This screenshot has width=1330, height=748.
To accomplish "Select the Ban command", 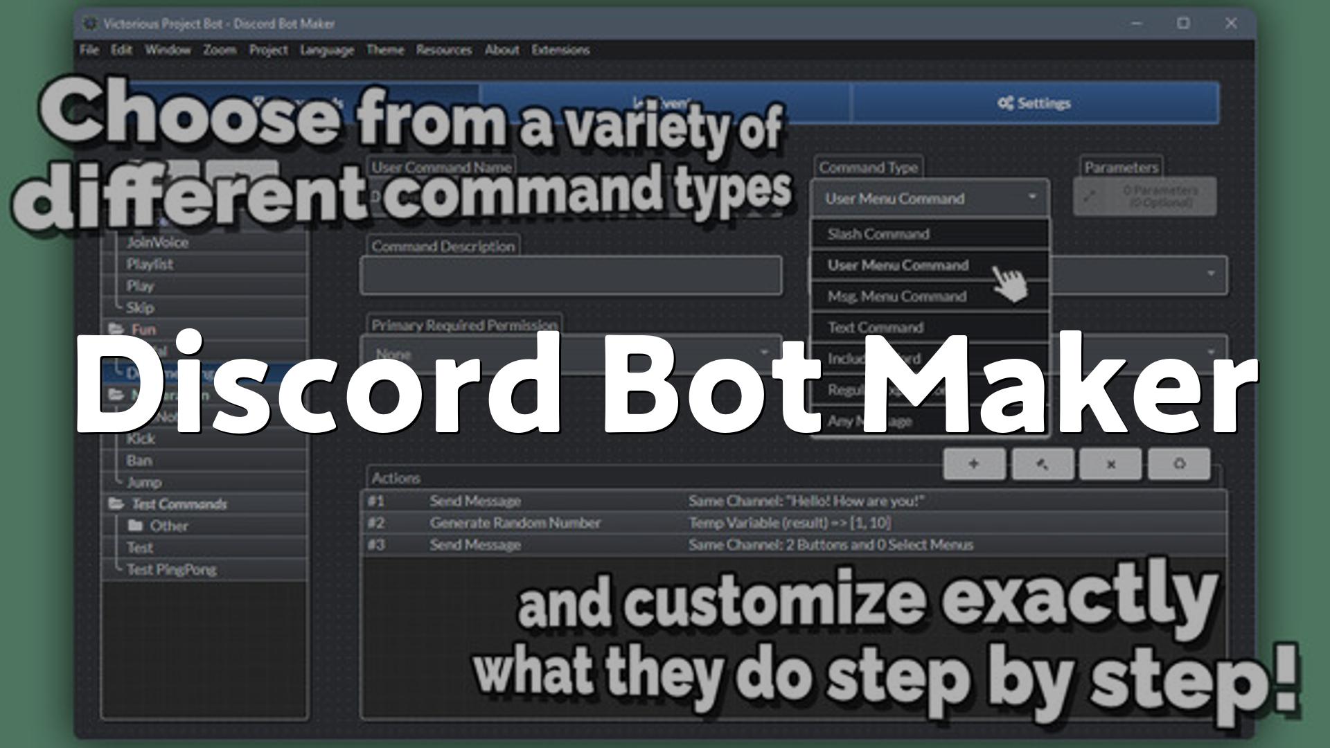I will [x=204, y=461].
